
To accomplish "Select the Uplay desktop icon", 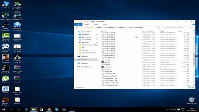I will point(6,90).
